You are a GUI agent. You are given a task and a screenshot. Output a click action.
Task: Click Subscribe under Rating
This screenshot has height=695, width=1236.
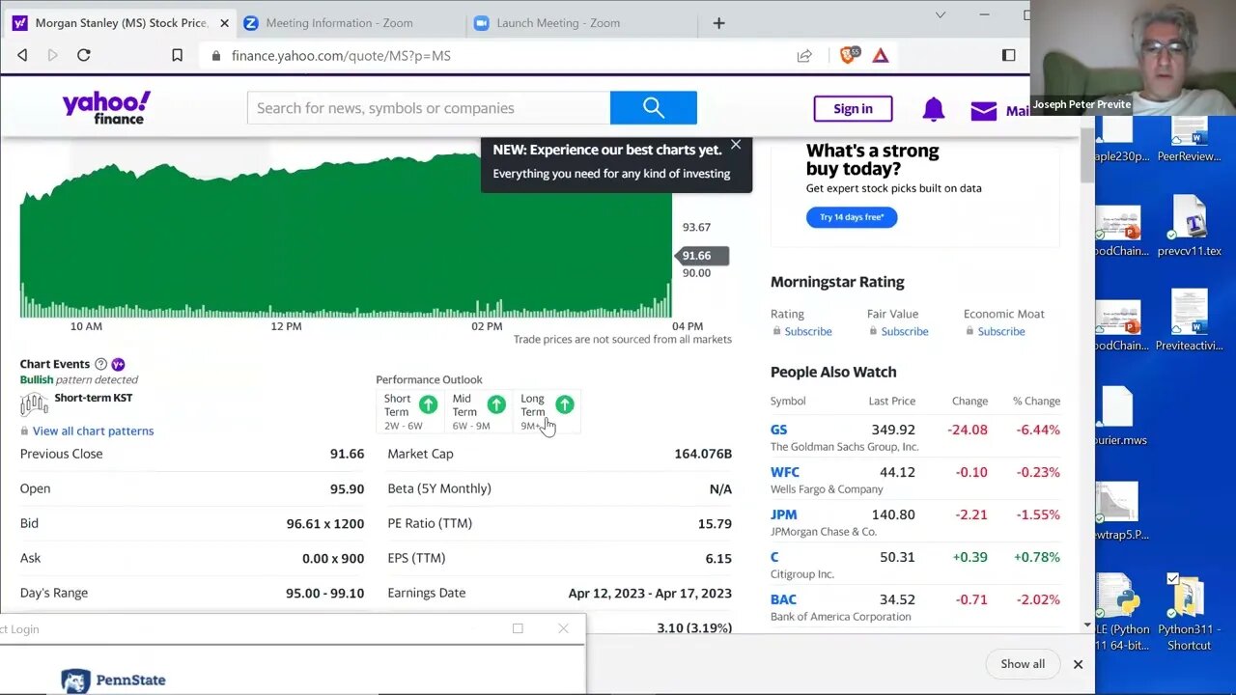(808, 331)
